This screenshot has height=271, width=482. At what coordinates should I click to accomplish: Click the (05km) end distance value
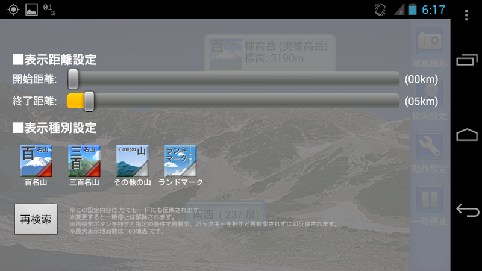pyautogui.click(x=421, y=101)
